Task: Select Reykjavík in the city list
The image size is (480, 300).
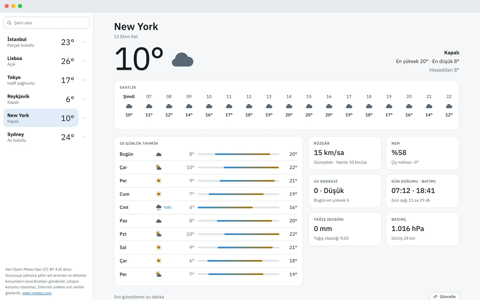Action: coord(41,99)
